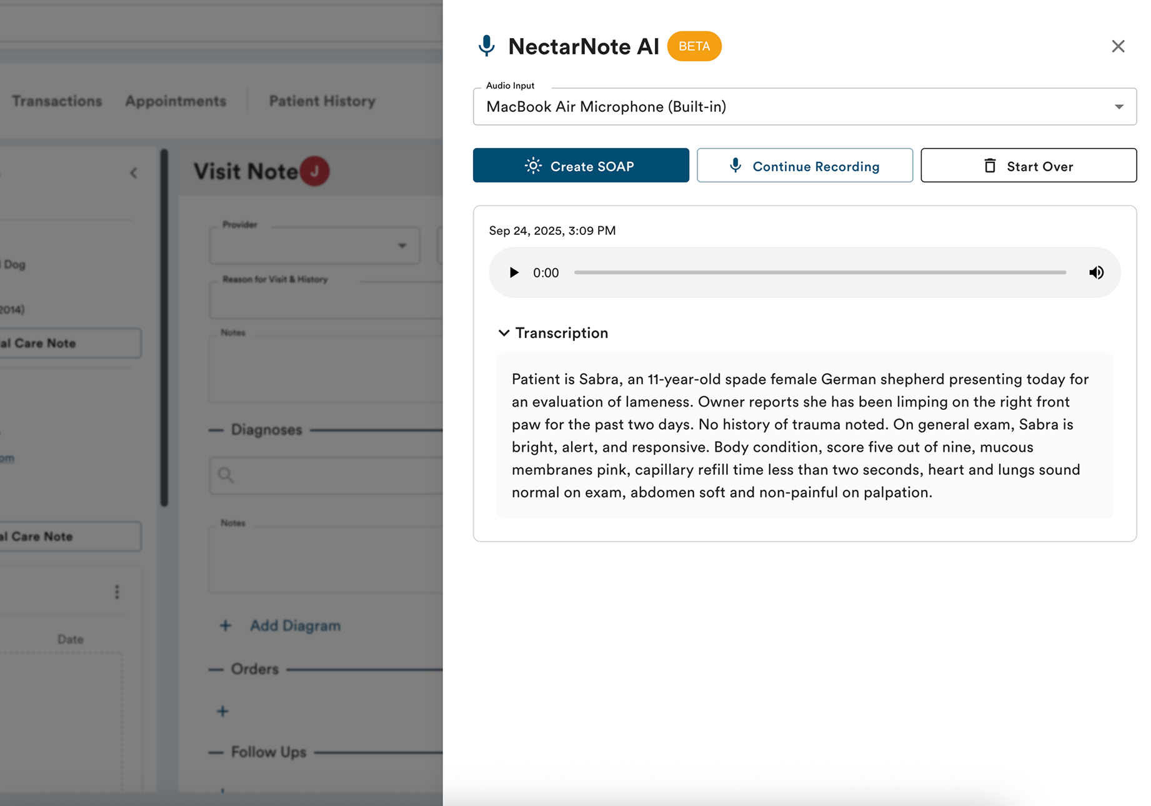Collapse the sidebar with left chevron

coord(133,173)
